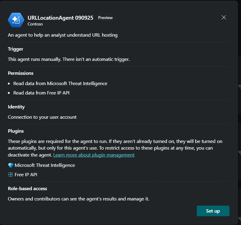
Task: Click Free IP API plugin name
Action: click(26, 174)
